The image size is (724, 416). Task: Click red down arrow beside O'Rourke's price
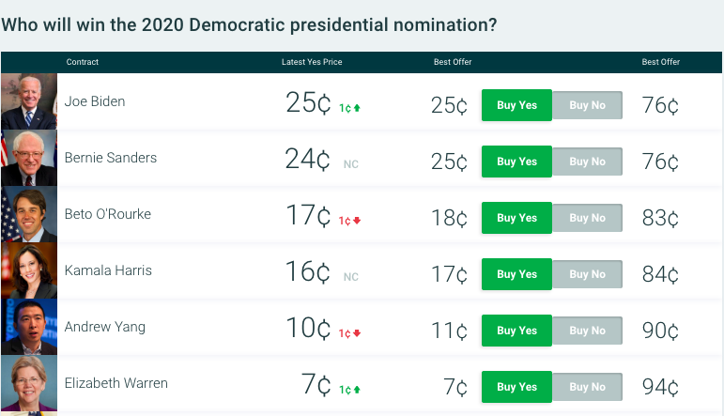coord(357,221)
